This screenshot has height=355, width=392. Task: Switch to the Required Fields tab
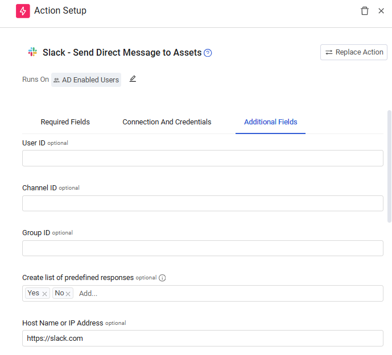tap(65, 122)
